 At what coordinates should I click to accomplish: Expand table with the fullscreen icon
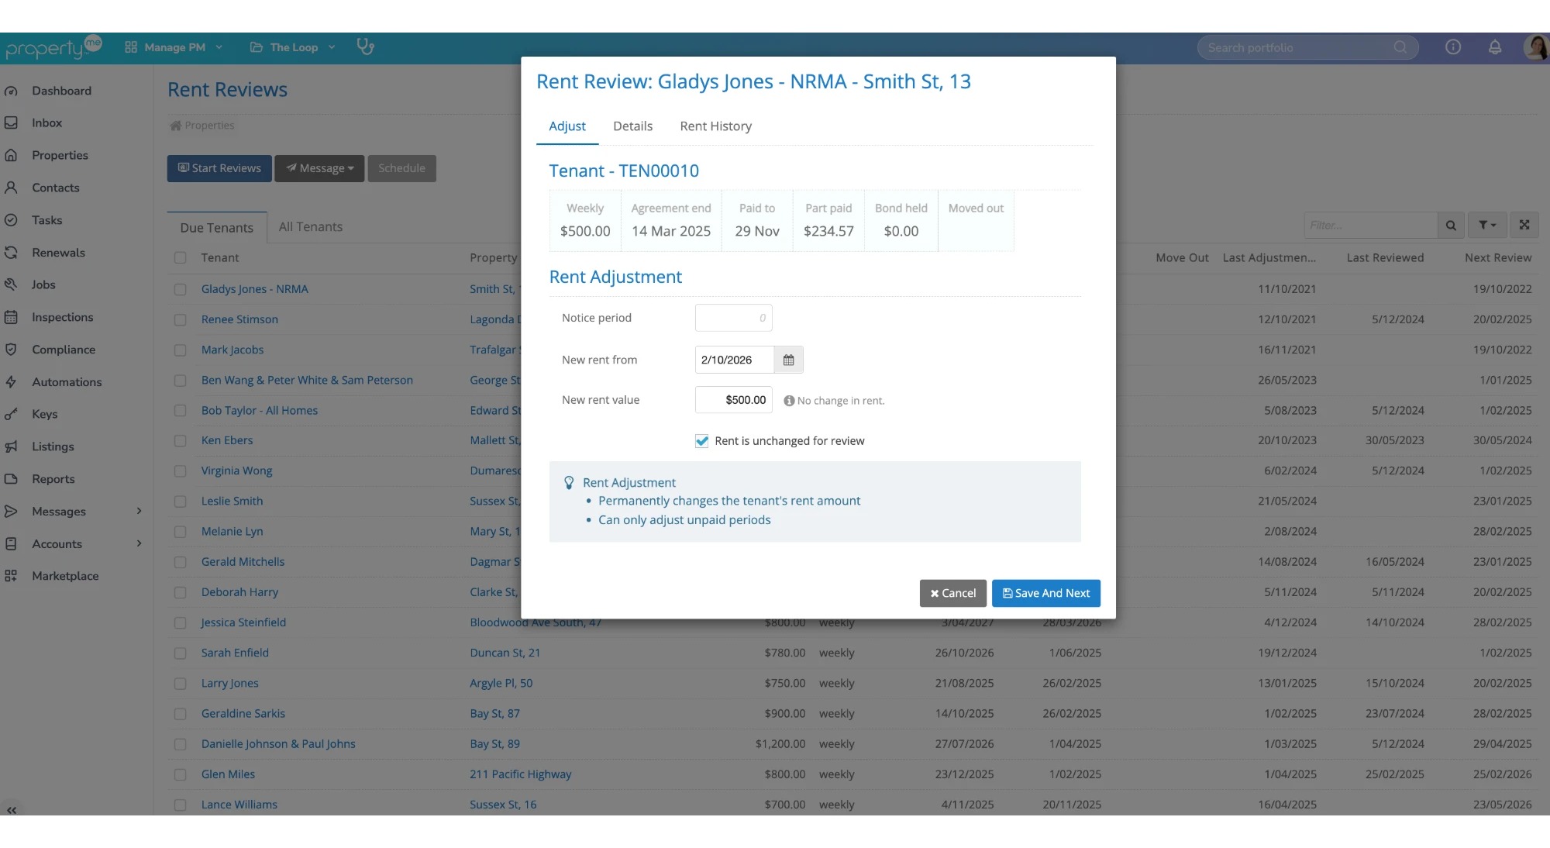point(1524,225)
